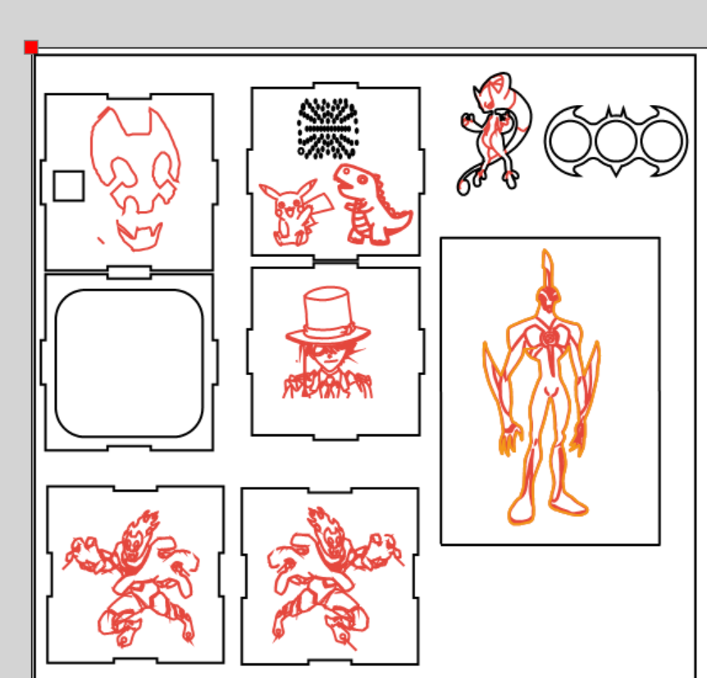707x678 pixels.
Task: Click the gray area outside the workspace
Action: [361, 21]
